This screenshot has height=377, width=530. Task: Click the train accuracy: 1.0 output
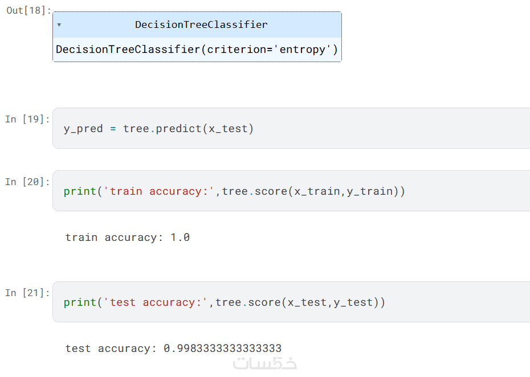[x=127, y=237]
